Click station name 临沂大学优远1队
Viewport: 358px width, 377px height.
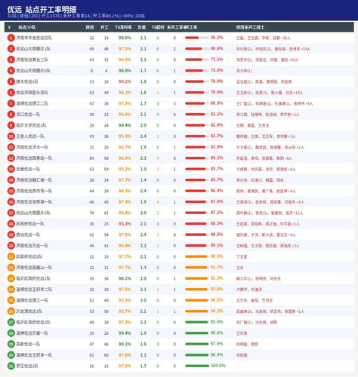[31, 125]
